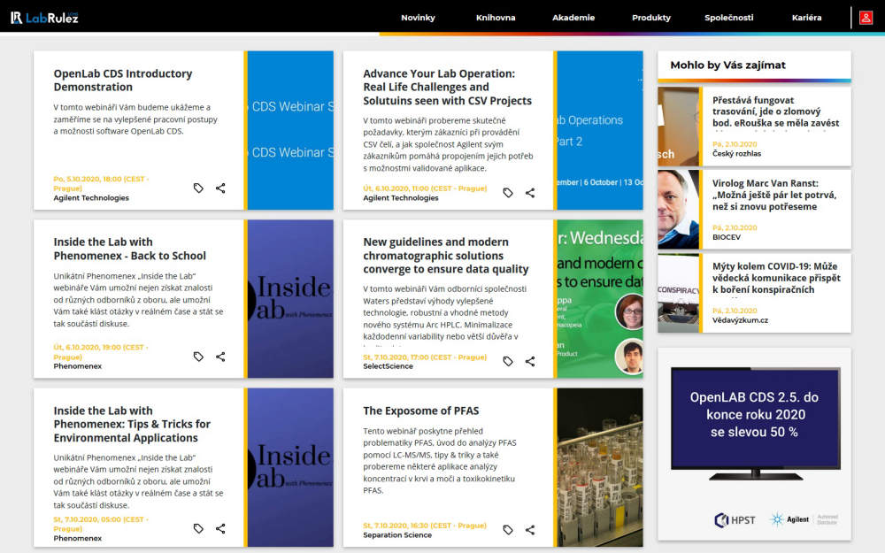The height and width of the screenshot is (553, 885).
Task: Open The Exposome of PFAS title
Action: [421, 411]
